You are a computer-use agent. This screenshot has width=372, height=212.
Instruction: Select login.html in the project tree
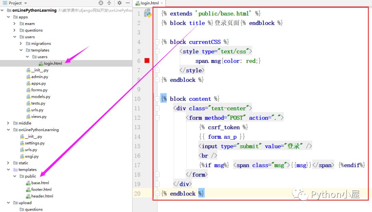coord(53,63)
